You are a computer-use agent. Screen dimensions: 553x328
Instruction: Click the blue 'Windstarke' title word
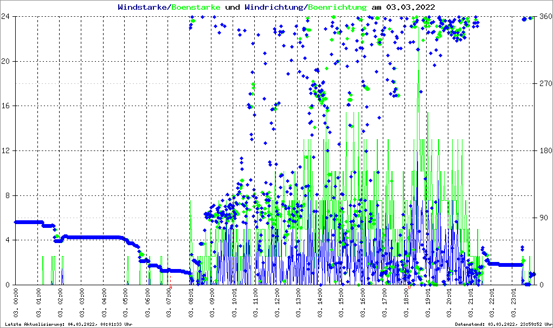(142, 7)
